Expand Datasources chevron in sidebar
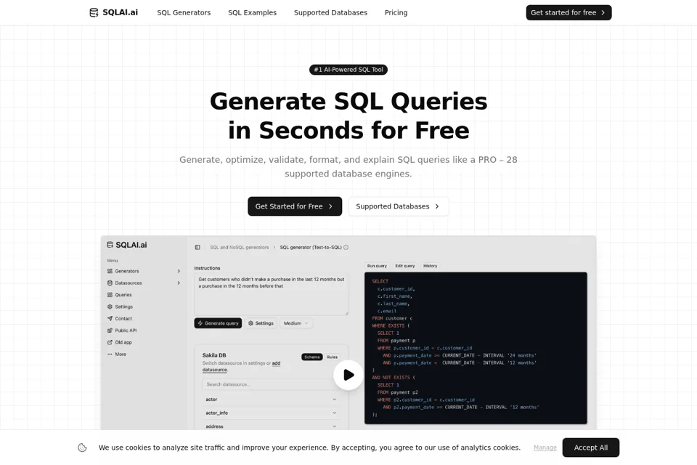The width and height of the screenshot is (697, 465). point(179,283)
